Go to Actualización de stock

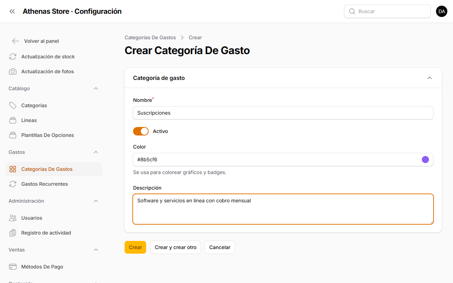tap(54, 57)
